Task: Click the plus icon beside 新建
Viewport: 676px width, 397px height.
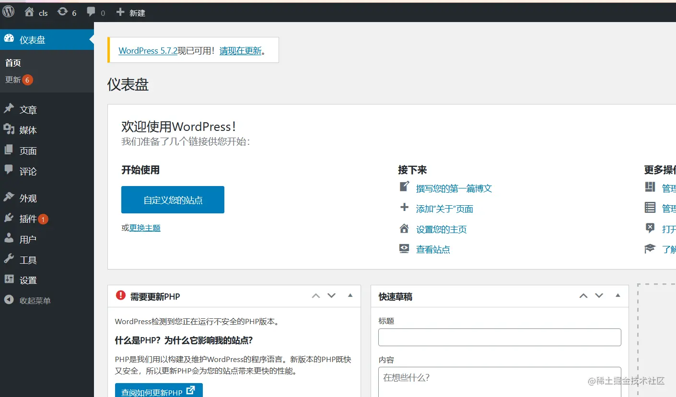Action: pos(120,12)
